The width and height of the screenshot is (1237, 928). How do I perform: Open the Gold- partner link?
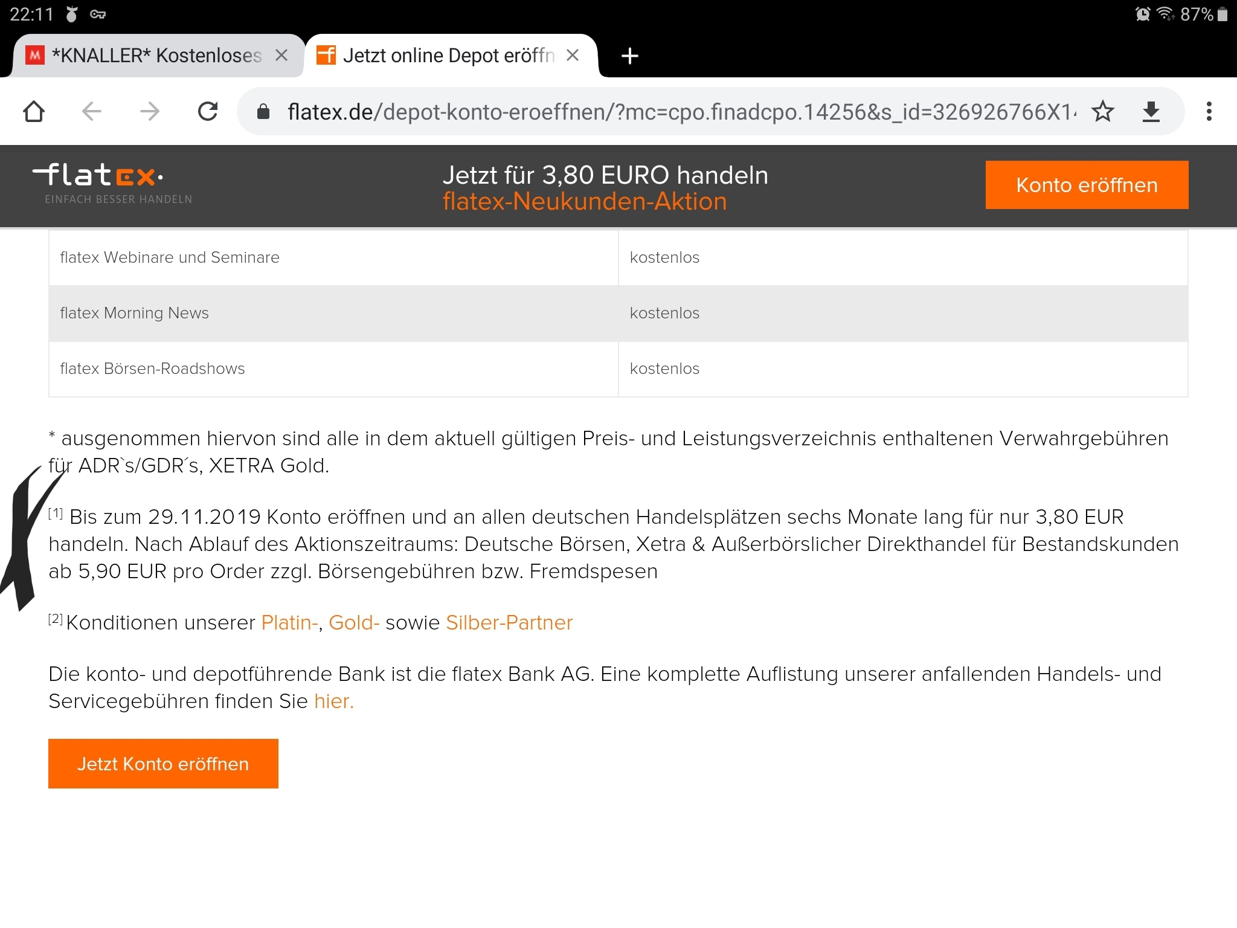[x=353, y=622]
